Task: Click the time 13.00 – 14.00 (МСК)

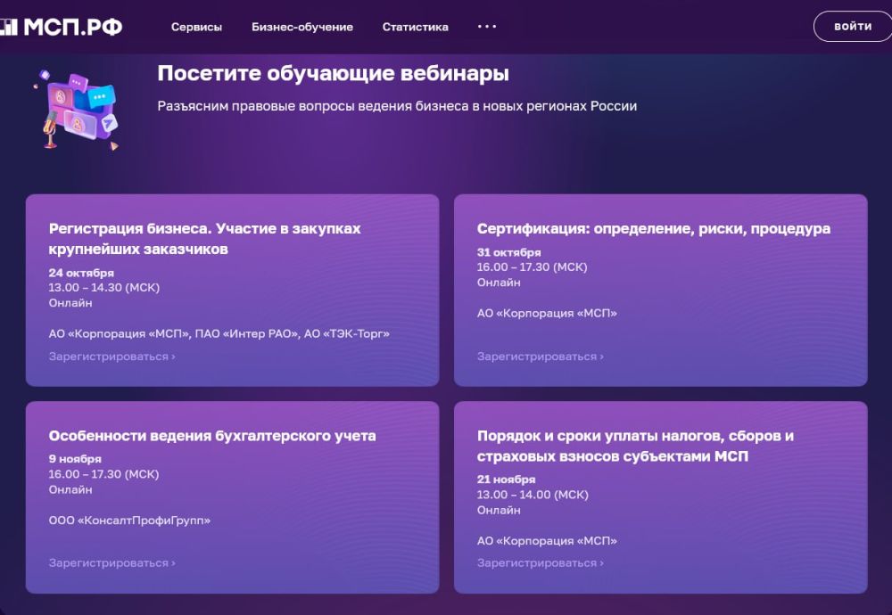Action: tap(533, 495)
